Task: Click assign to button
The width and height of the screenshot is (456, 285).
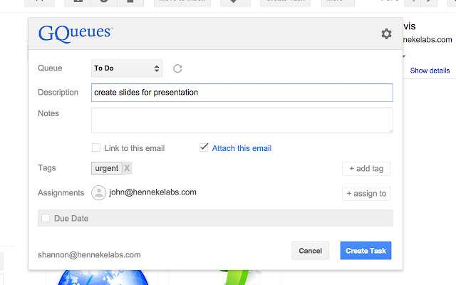Action: tap(366, 193)
